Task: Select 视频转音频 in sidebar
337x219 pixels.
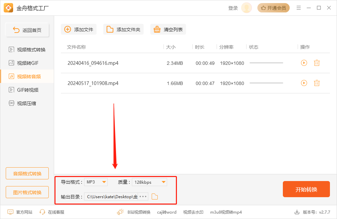Action: (27, 77)
